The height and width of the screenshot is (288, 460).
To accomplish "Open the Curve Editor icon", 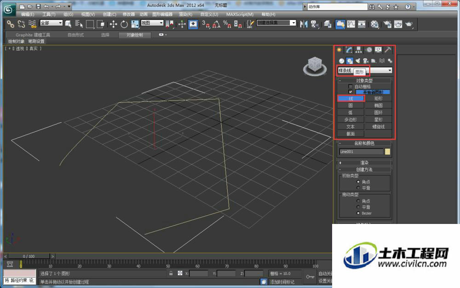I will click(x=351, y=24).
